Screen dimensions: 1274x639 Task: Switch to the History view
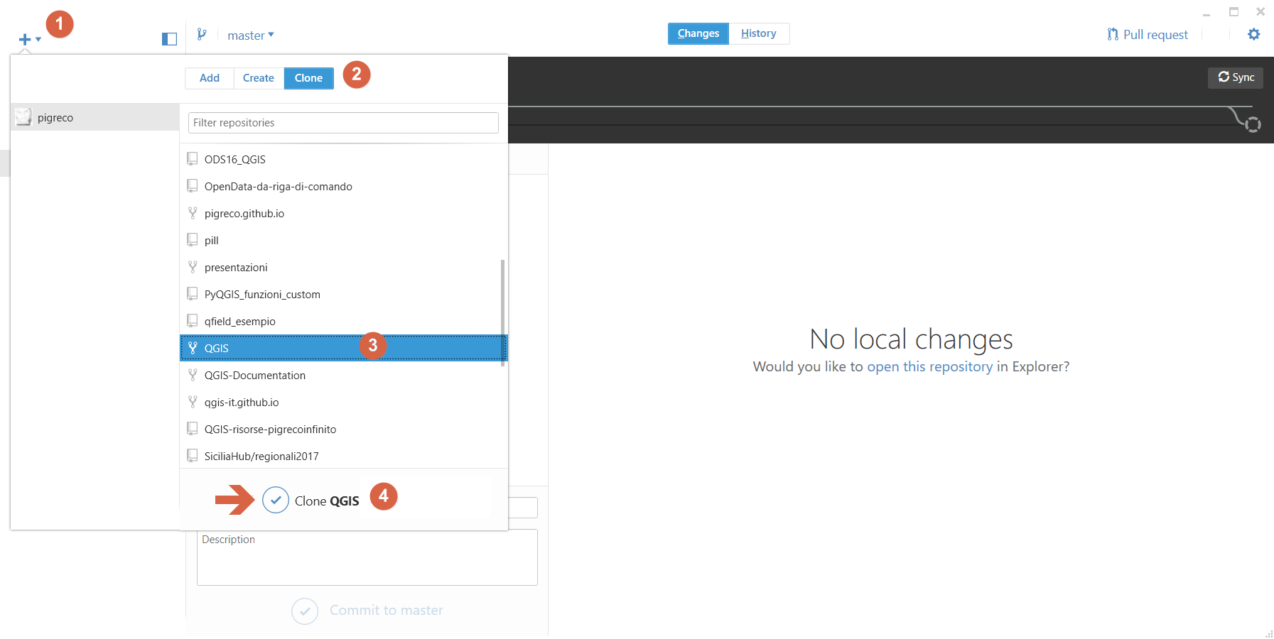(x=758, y=33)
